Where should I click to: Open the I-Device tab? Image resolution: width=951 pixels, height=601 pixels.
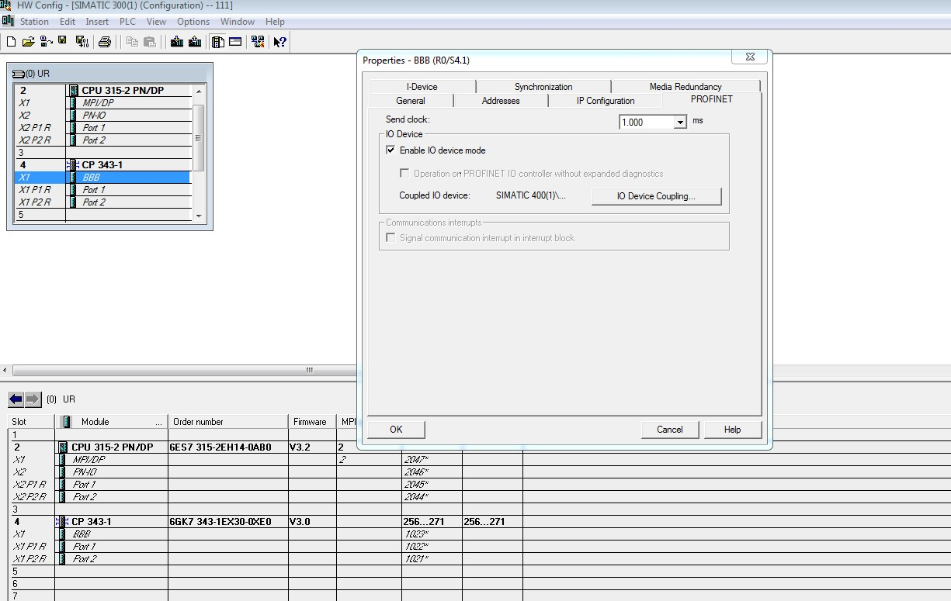pos(422,87)
